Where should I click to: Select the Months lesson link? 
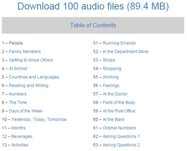pyautogui.click(x=18, y=128)
